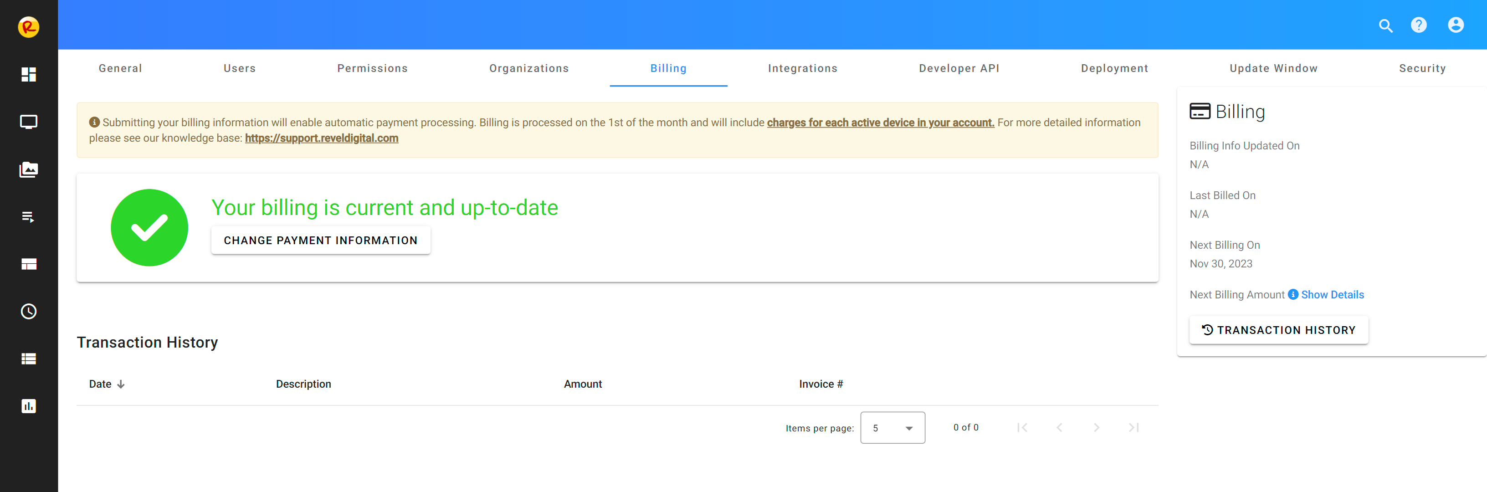
Task: Go to last page of transactions
Action: [1133, 427]
